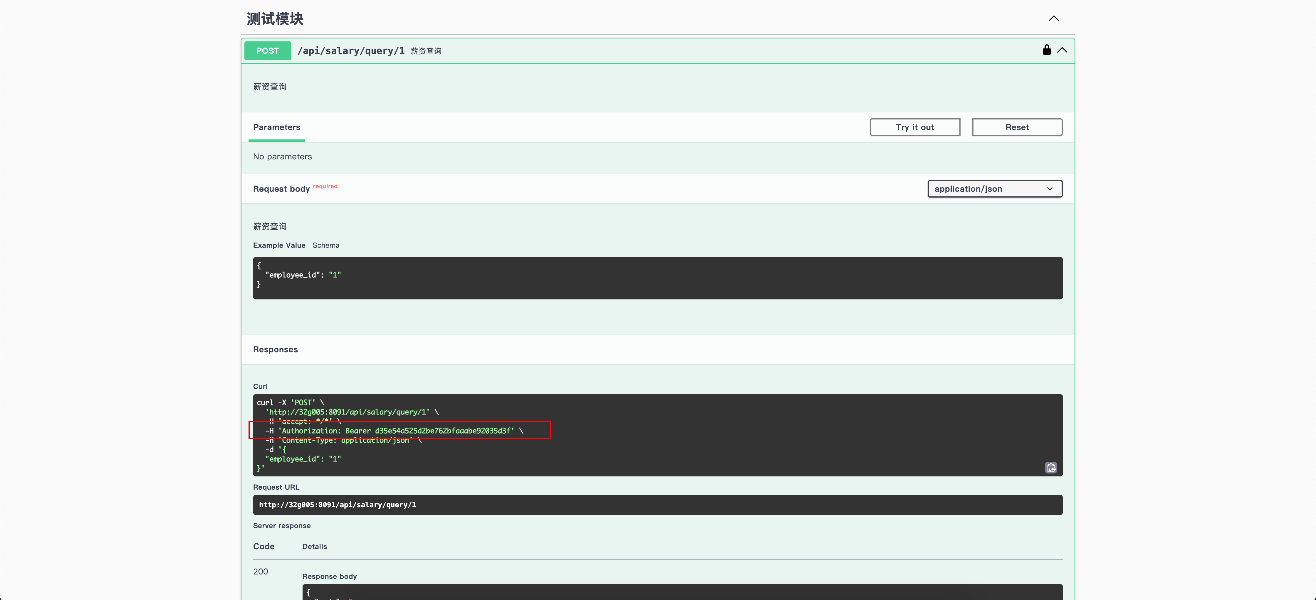Select the Example Value tab
This screenshot has height=600, width=1316.
[x=279, y=246]
